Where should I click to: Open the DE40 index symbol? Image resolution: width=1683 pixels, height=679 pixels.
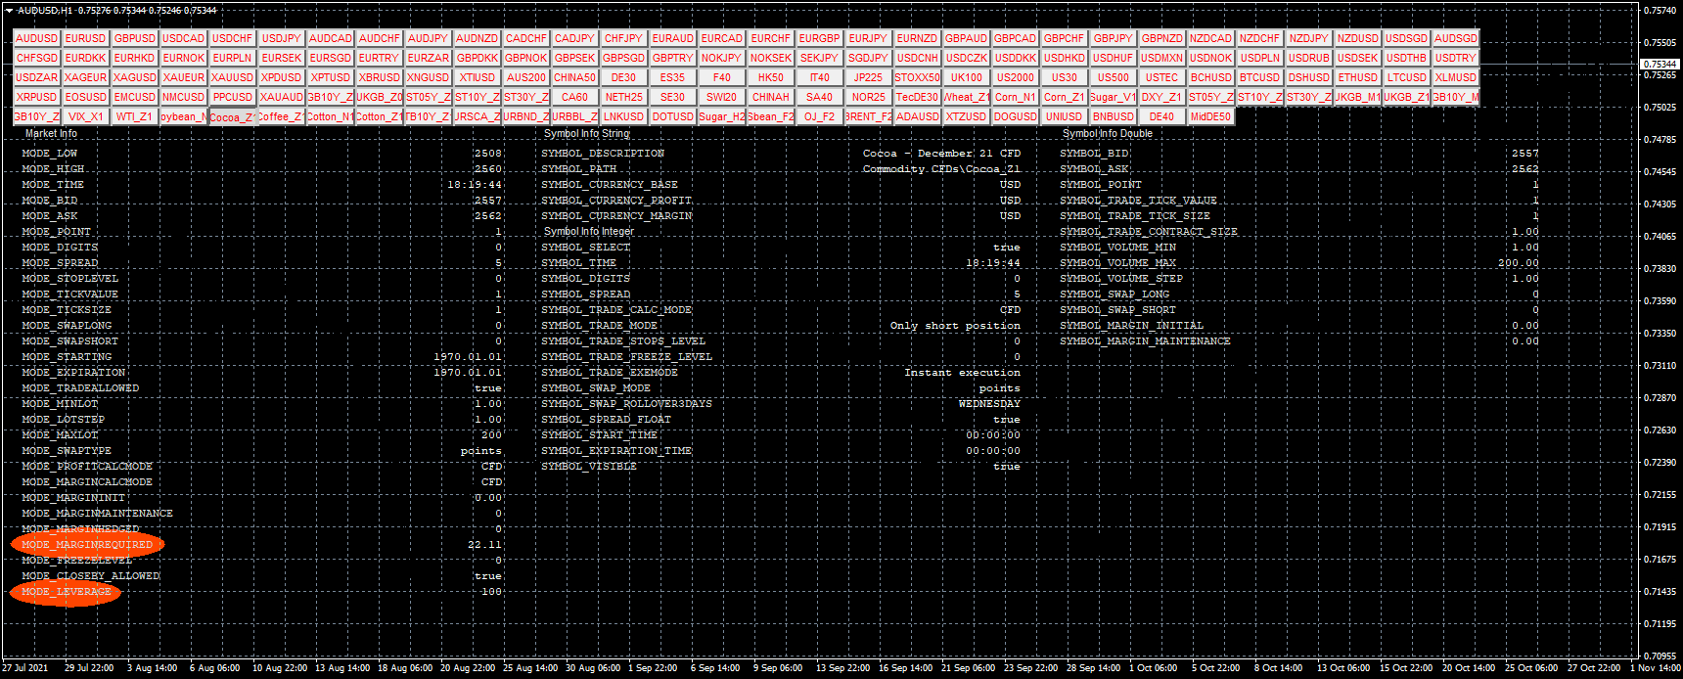[x=1162, y=116]
